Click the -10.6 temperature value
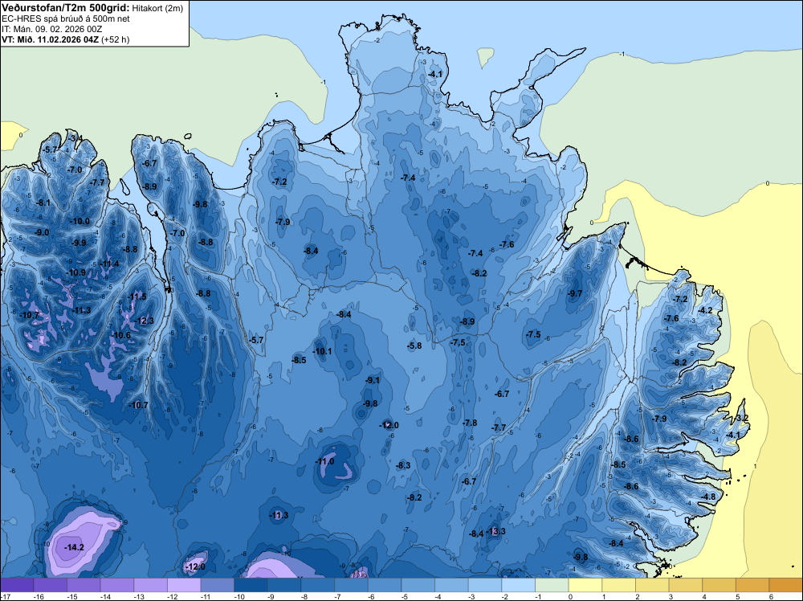This screenshot has width=803, height=601. click(121, 336)
